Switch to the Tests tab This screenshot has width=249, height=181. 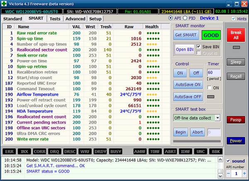click(54, 19)
